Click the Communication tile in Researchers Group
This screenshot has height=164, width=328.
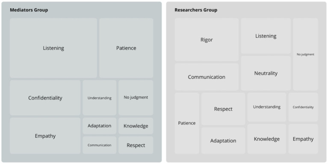point(207,77)
